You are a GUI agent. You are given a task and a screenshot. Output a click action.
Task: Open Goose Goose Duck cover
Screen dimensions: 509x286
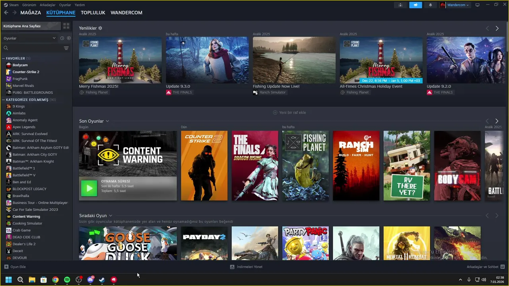(128, 243)
